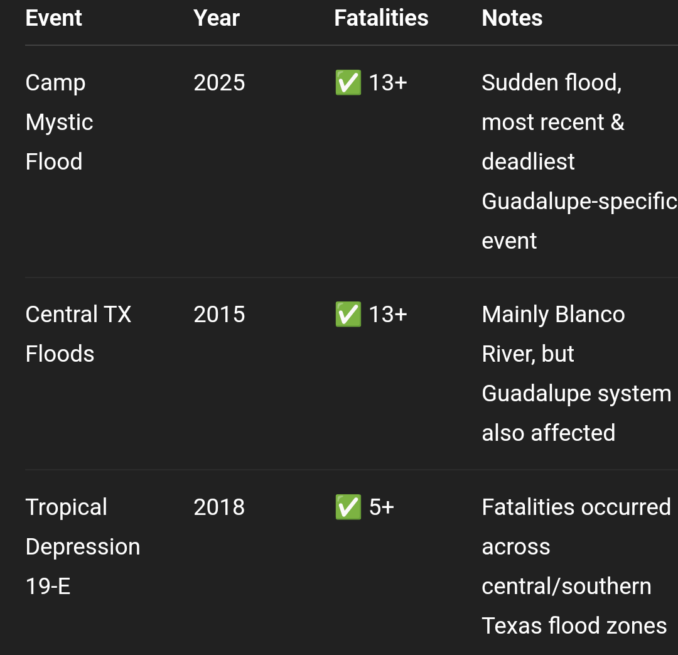Click the 'Mainly Blanco River' note text

(554, 334)
